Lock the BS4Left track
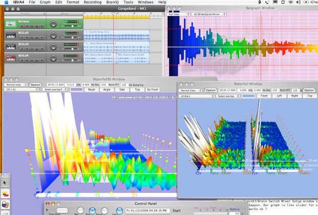Viewport: 318px width, 215px height. click(37, 60)
